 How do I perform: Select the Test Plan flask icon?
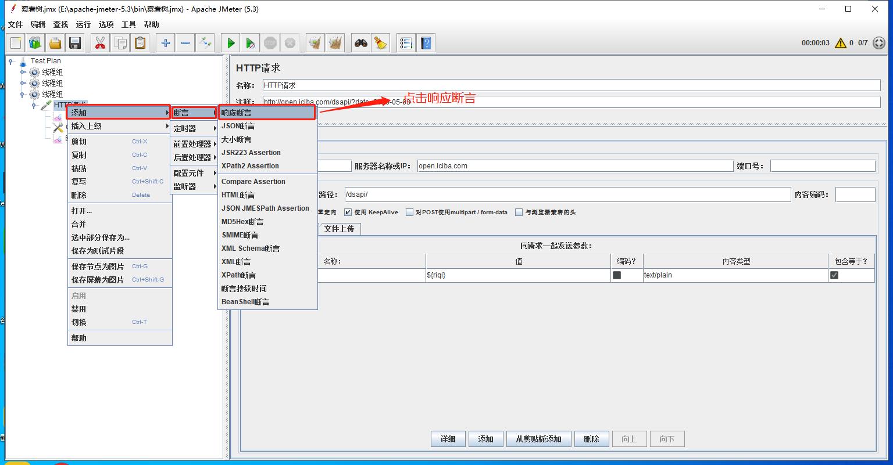coord(23,61)
